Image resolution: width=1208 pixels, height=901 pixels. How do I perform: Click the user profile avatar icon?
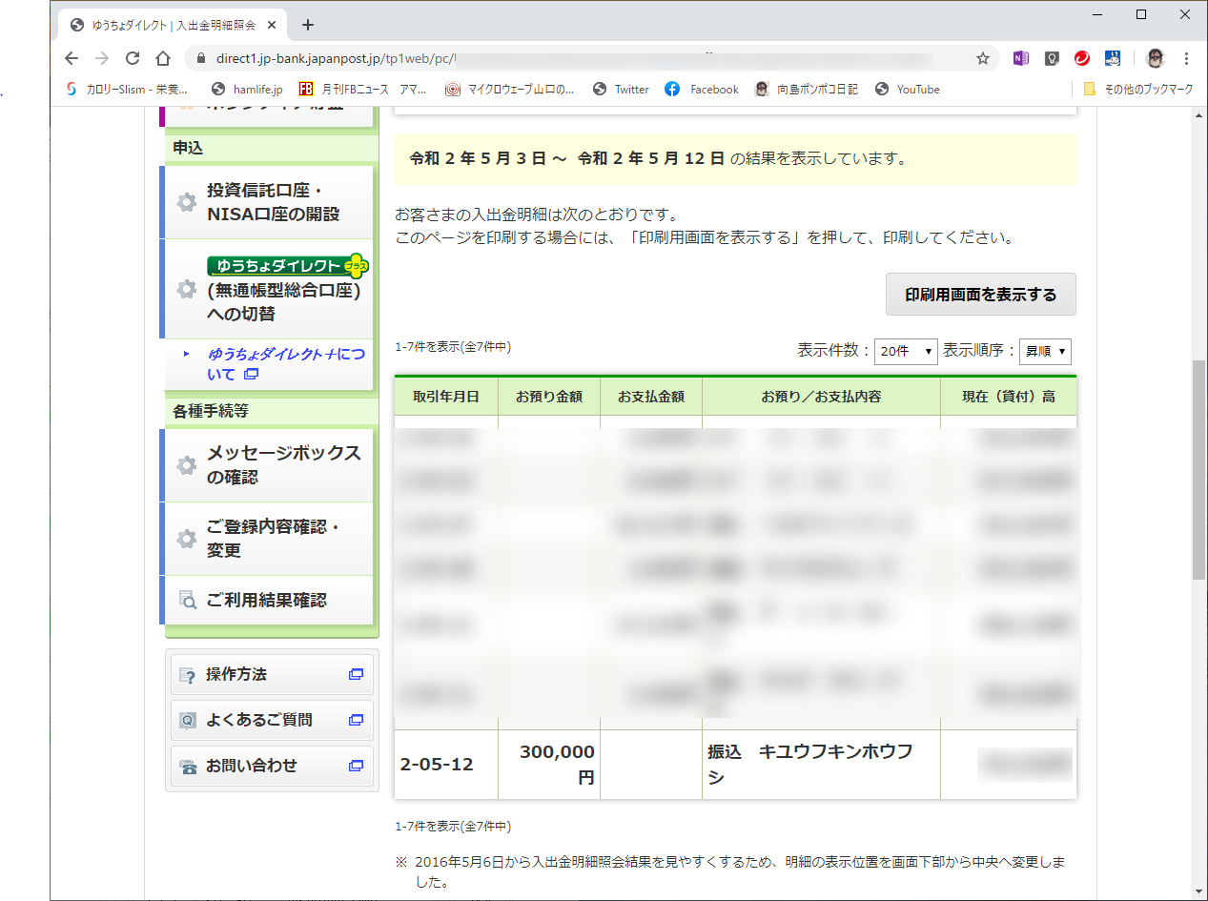1156,58
